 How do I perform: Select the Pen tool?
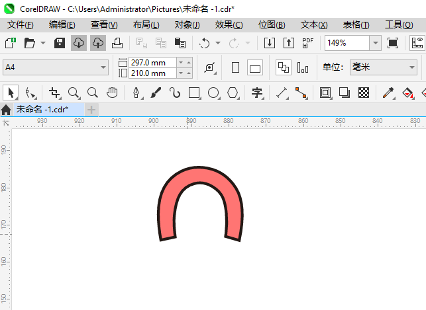tap(136, 93)
